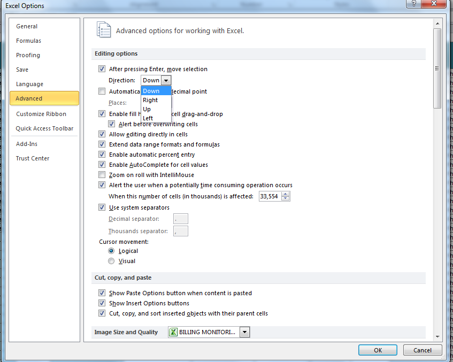Click the scrollbar down arrow
Viewport: 453px width, 362px height.
(x=437, y=336)
